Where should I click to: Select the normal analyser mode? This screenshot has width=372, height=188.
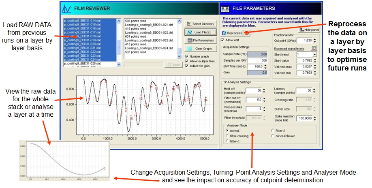tap(227, 130)
